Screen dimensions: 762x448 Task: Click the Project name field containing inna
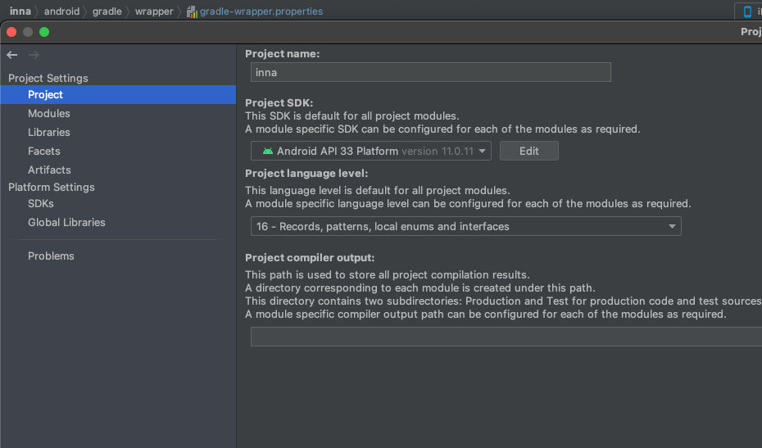point(430,72)
